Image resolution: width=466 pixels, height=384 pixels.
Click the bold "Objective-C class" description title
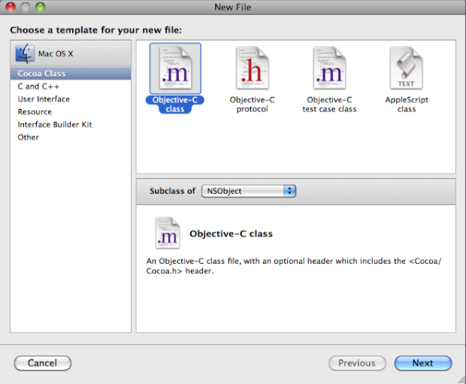pos(231,234)
